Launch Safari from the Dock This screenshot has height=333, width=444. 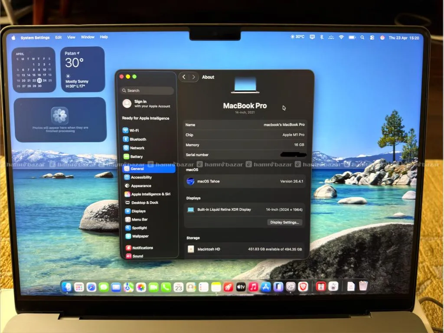point(91,287)
